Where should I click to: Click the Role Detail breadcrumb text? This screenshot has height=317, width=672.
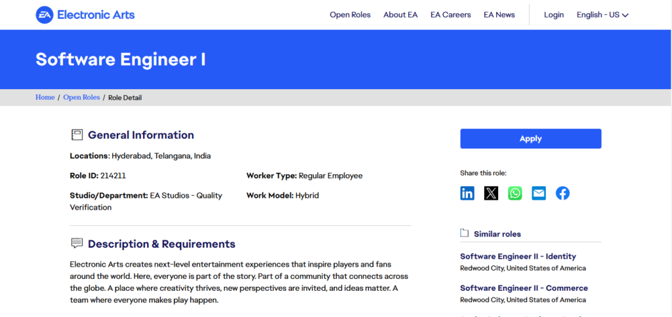point(125,98)
